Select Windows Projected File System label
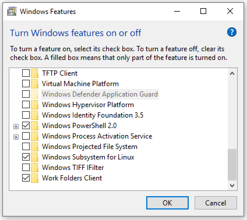Image resolution: width=247 pixels, height=220 pixels. 90,147
